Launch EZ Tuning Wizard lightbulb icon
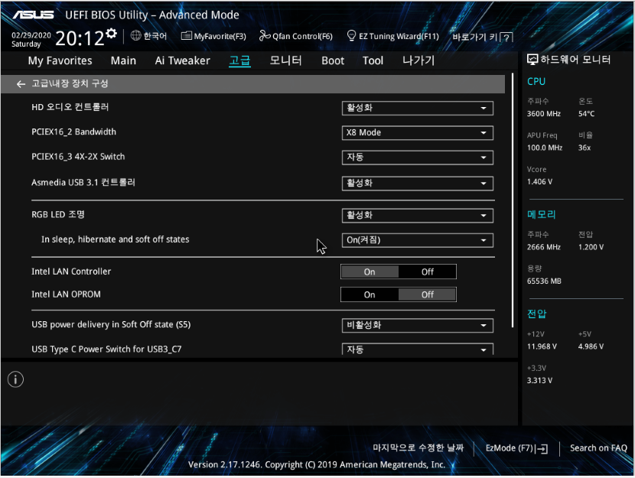 [x=351, y=36]
